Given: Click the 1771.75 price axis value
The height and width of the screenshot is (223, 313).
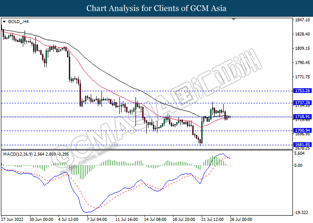Looking at the screenshot, I should pyautogui.click(x=302, y=77).
